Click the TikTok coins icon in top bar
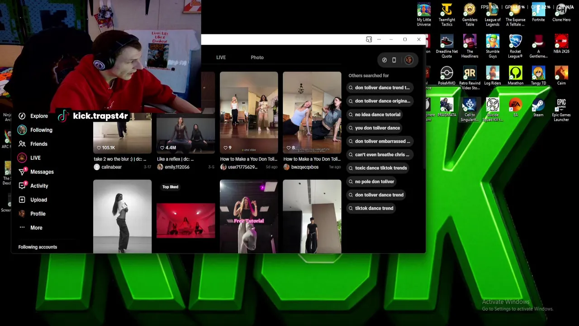This screenshot has width=579, height=326. point(384,60)
